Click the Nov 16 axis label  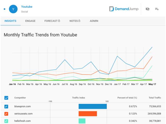100,84
